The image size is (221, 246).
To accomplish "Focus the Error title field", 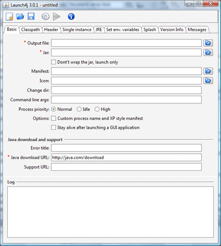I will (x=127, y=148).
